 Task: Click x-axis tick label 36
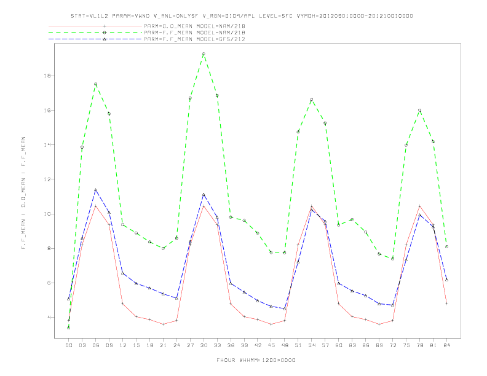click(x=231, y=345)
